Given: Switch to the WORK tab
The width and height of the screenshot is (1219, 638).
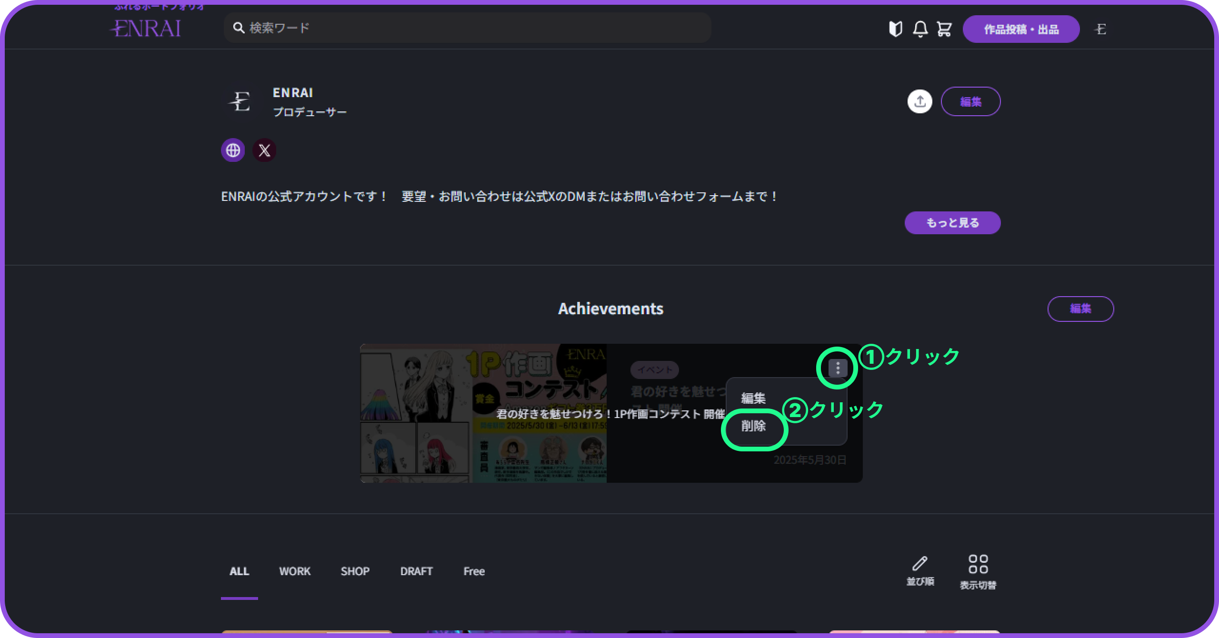Looking at the screenshot, I should click(294, 571).
